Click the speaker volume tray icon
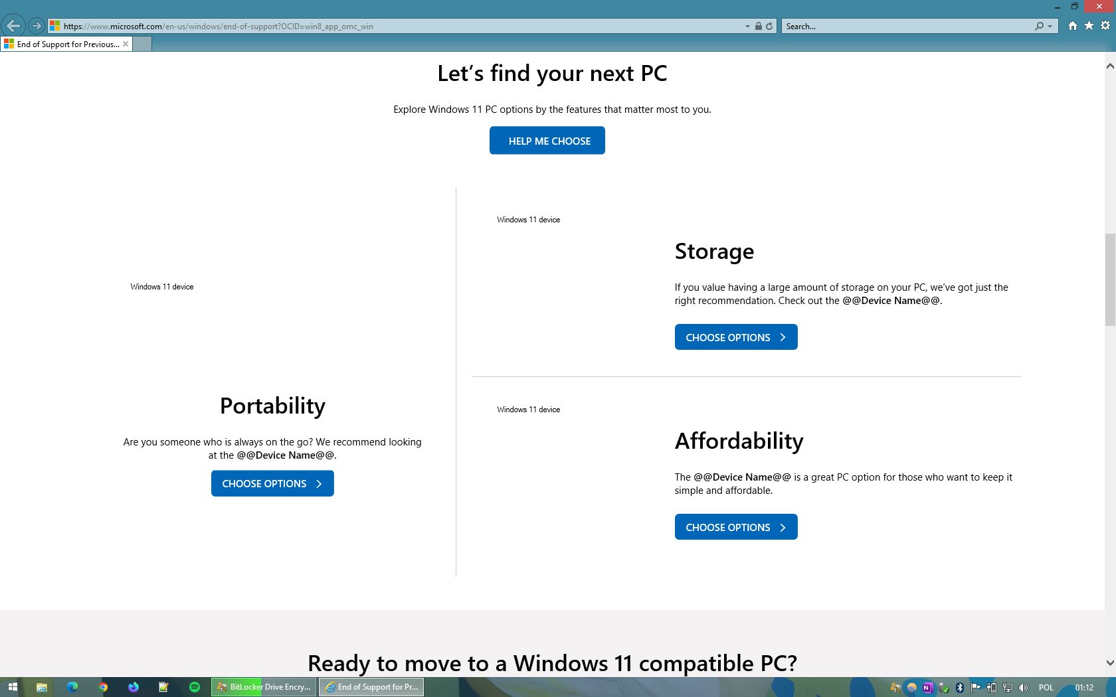This screenshot has height=697, width=1116. [1023, 688]
